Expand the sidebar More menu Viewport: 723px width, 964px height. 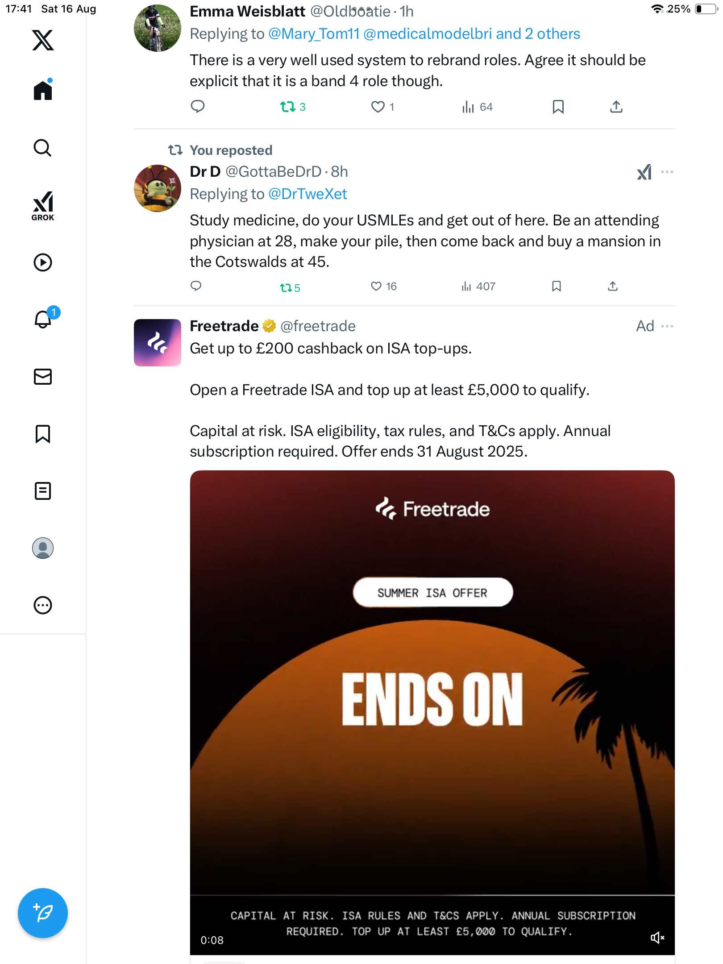coord(43,605)
